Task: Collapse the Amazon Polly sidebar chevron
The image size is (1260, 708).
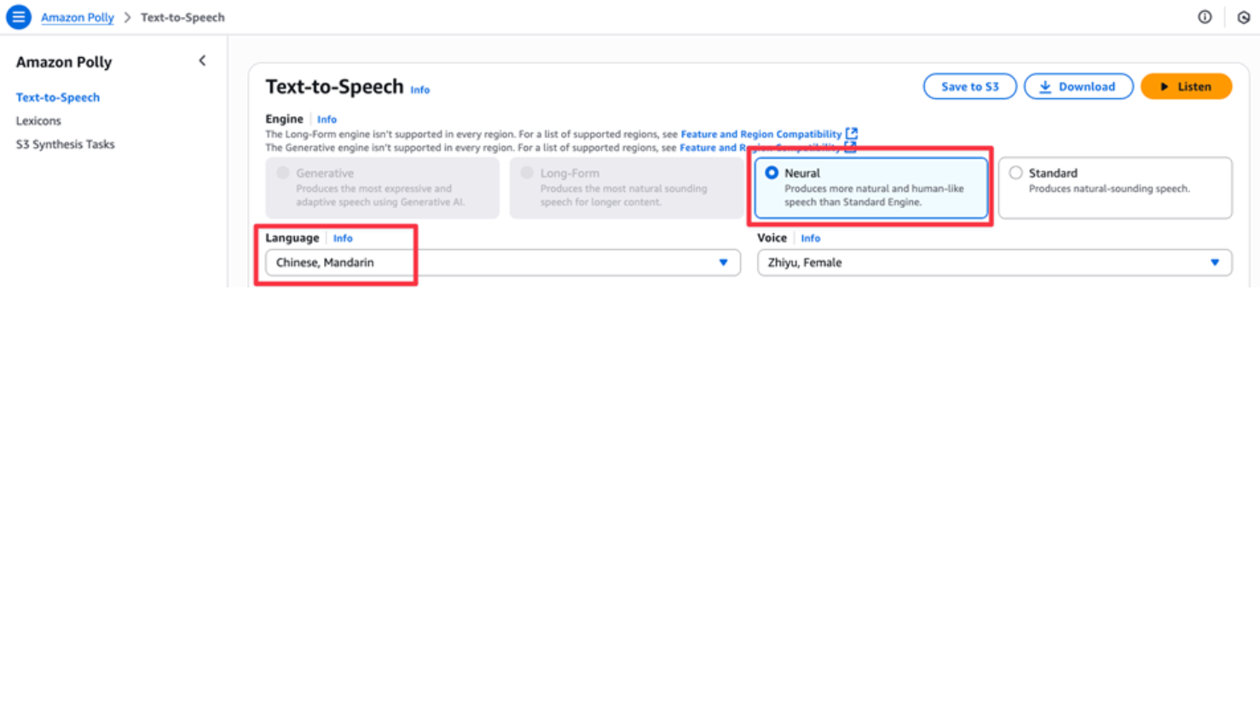Action: 202,61
